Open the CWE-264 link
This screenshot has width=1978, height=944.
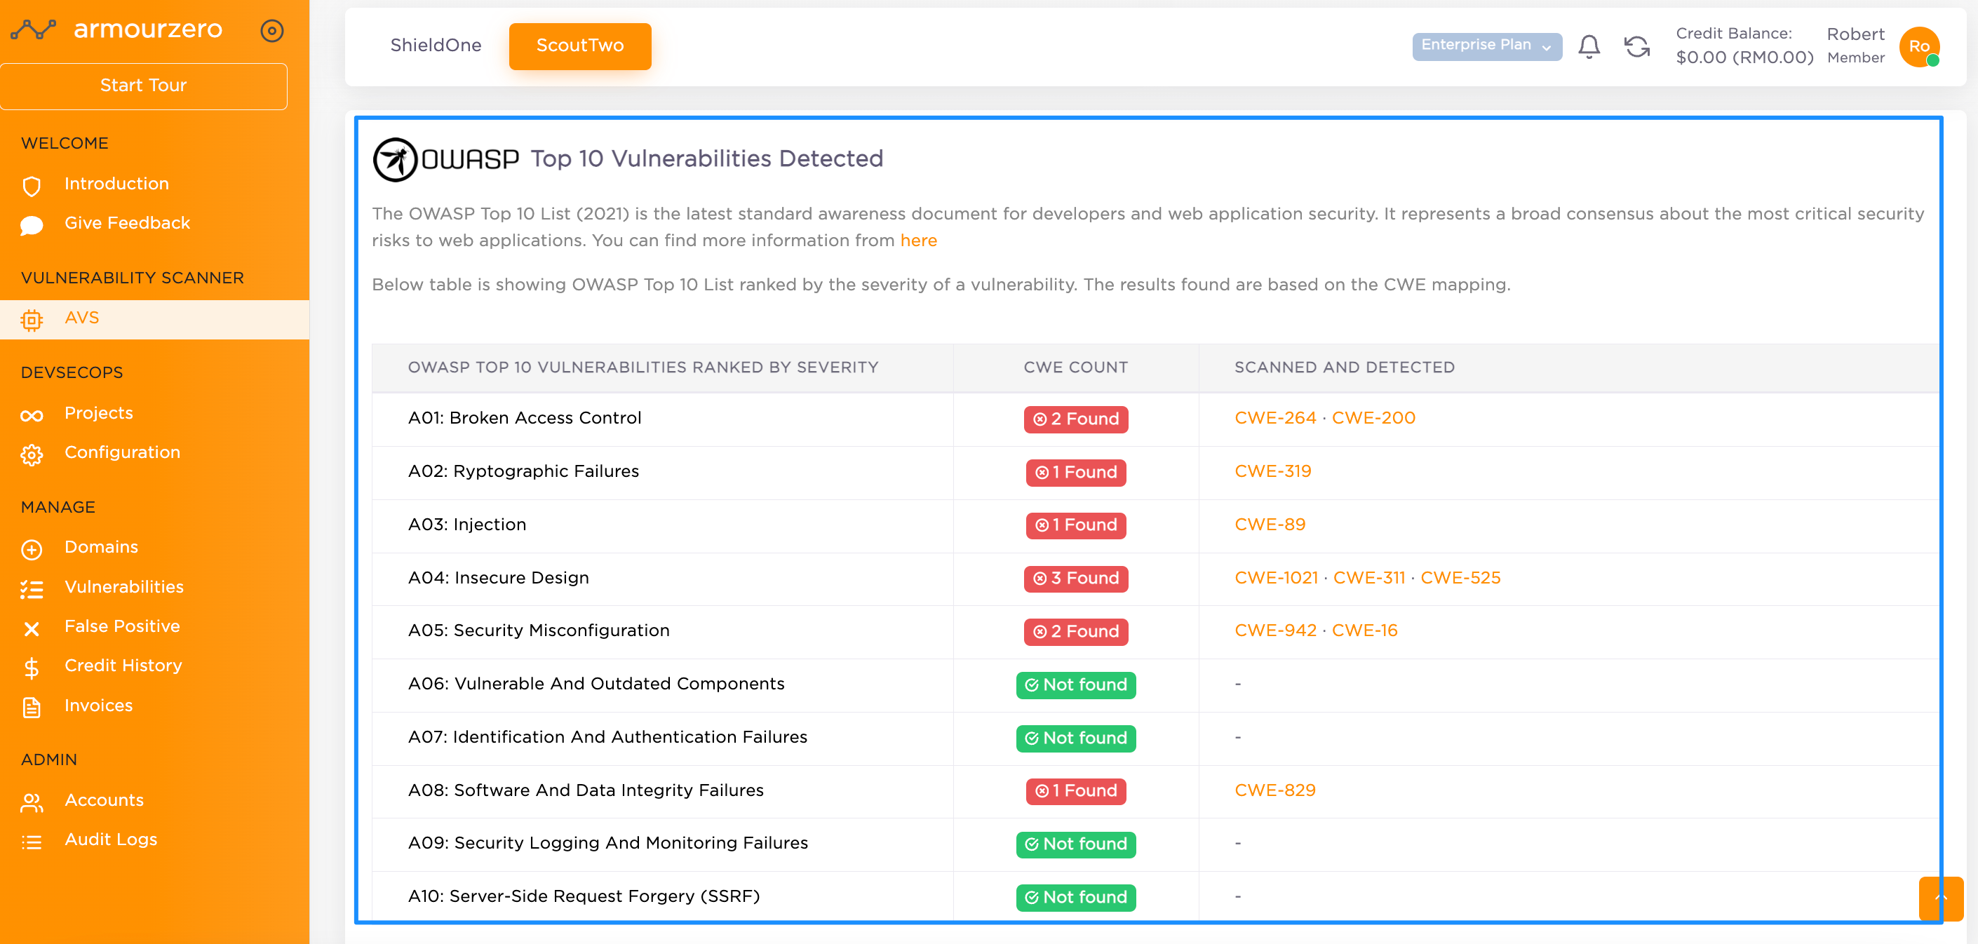coord(1274,418)
